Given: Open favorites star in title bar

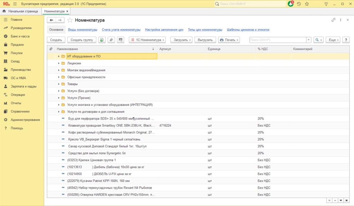Looking at the screenshot, I should click(x=307, y=4).
